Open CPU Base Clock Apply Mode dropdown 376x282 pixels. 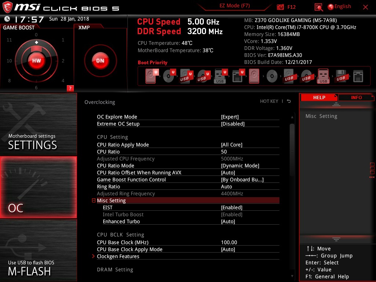click(x=228, y=249)
